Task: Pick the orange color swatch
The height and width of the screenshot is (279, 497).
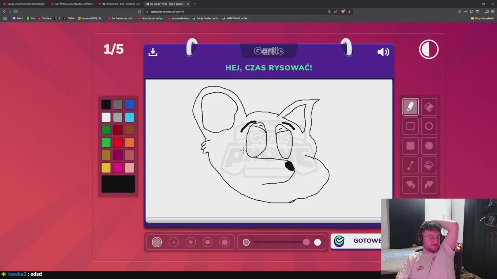Action: (x=130, y=143)
